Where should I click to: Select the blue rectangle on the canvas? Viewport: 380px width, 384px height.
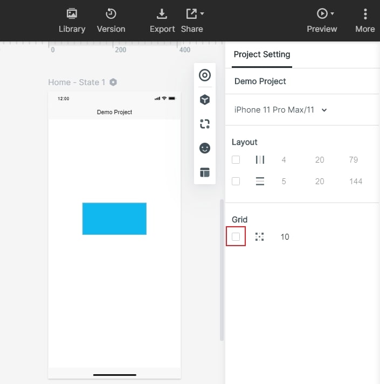(x=114, y=219)
